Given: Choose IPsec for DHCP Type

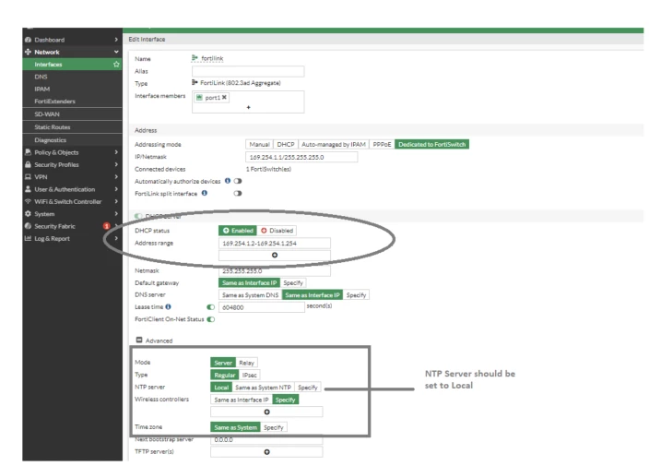Looking at the screenshot, I should pyautogui.click(x=249, y=375).
